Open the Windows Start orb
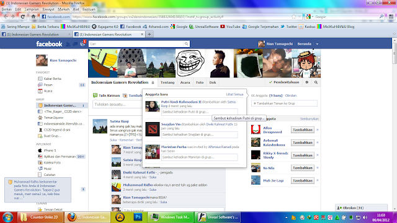The height and width of the screenshot is (223, 397). 8,217
